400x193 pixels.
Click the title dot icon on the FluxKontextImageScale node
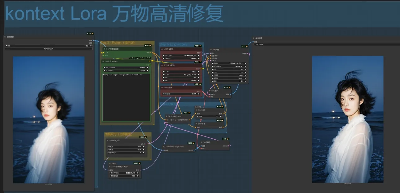pyautogui.click(x=164, y=147)
